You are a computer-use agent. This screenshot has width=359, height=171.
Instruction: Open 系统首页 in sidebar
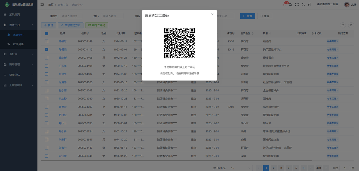pos(19,15)
